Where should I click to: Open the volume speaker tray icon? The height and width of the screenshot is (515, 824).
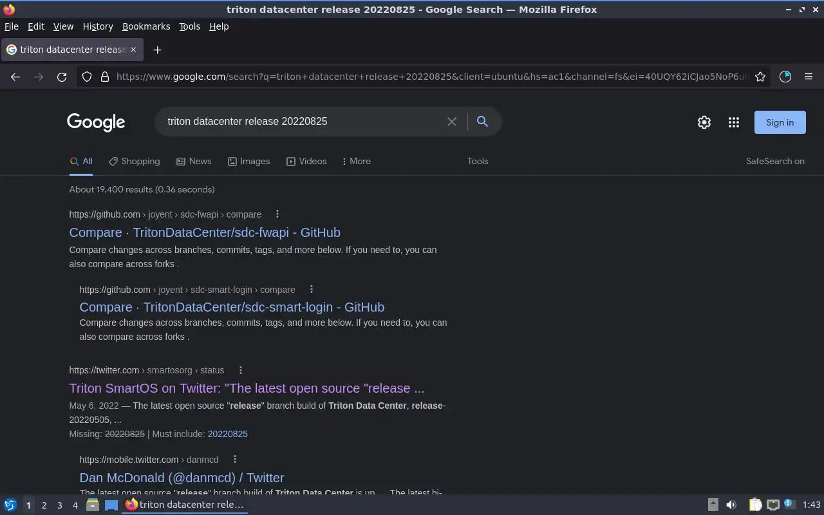[x=731, y=505]
